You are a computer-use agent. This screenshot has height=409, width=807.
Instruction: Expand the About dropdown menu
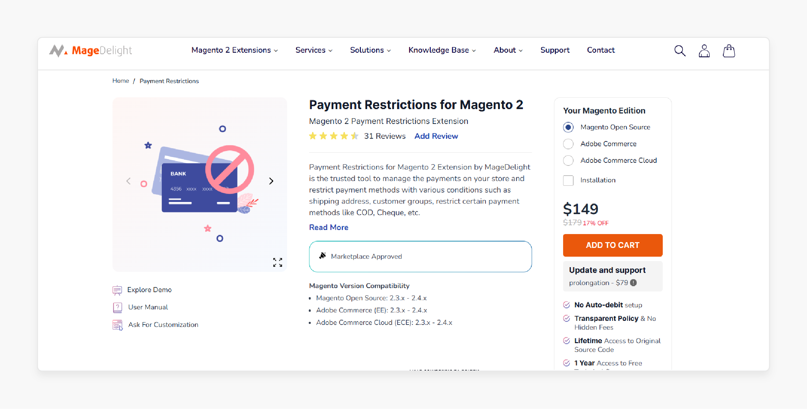pos(508,50)
